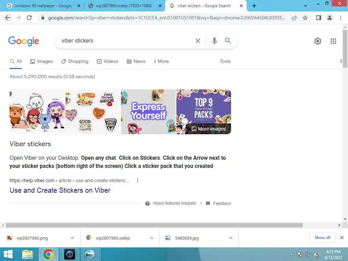This screenshot has width=348, height=261.
Task: Switch to wp2807960.webp tab
Action: tap(123, 6)
